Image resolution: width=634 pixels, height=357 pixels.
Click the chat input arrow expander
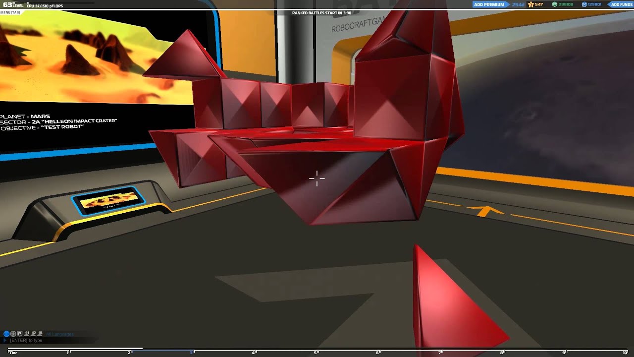[5, 340]
